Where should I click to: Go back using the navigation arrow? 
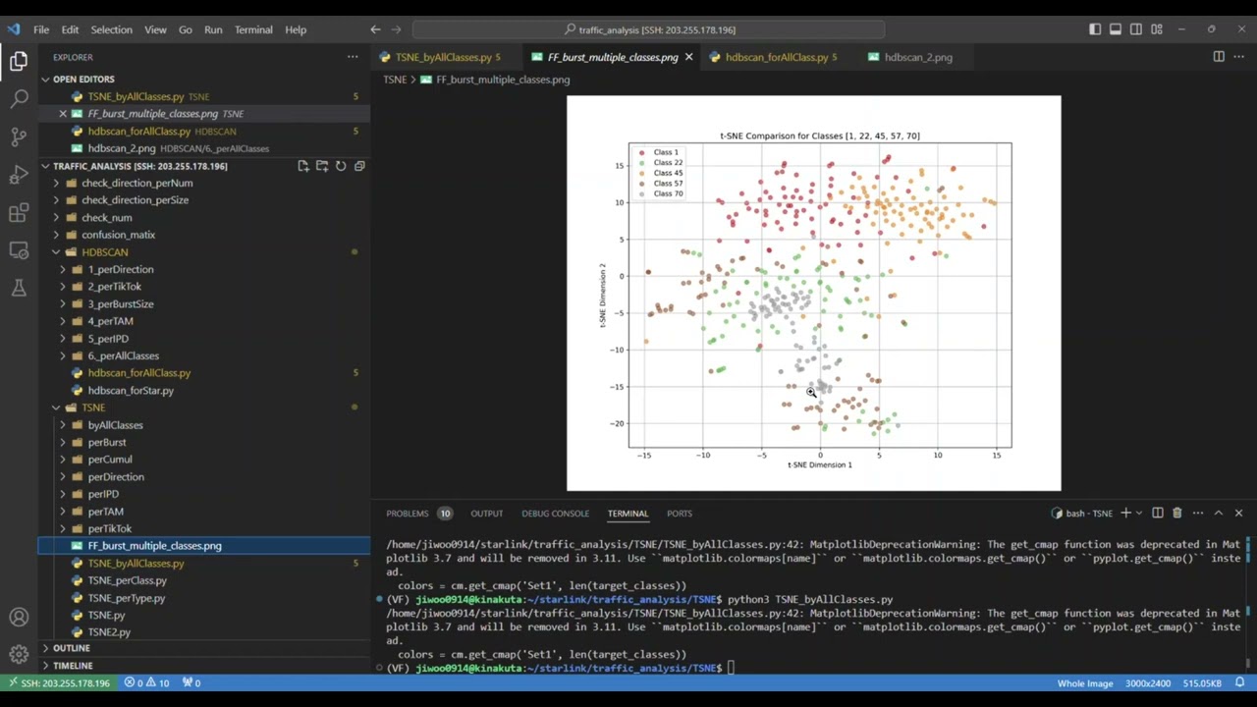pos(376,29)
